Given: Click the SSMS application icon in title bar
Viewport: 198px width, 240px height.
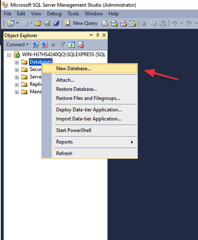Looking at the screenshot, I should 5,5.
